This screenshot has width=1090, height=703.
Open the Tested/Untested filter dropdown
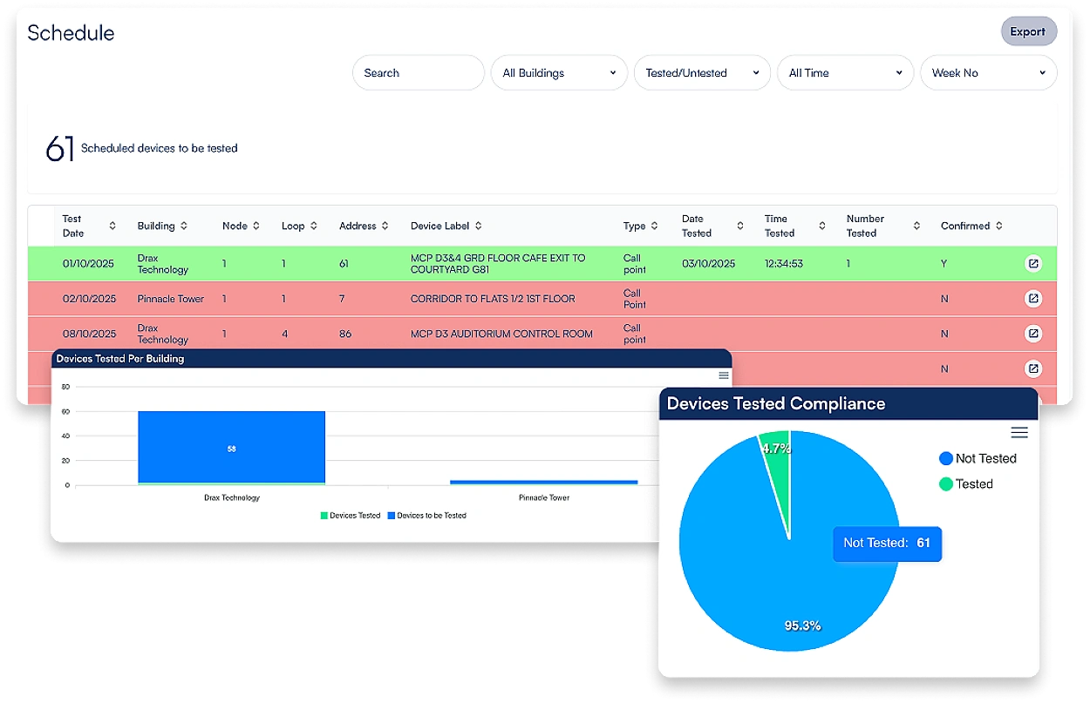tap(702, 73)
